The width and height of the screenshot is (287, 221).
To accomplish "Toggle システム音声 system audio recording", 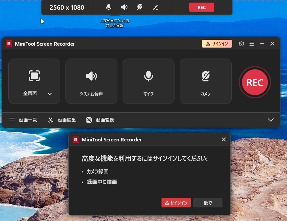I will (91, 81).
